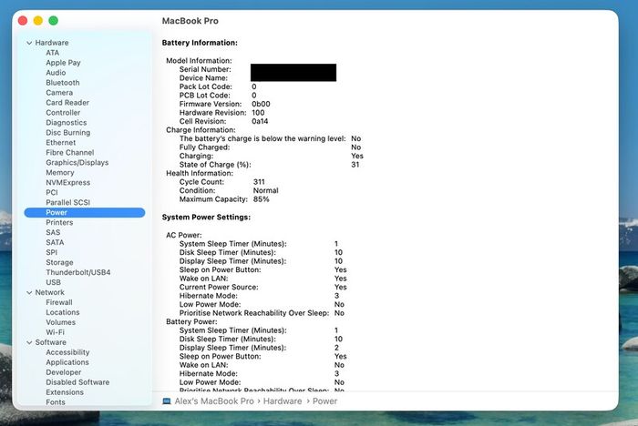Viewport: 638px width, 426px height.
Task: Click Cell Revision value 0a14
Action: coord(260,121)
